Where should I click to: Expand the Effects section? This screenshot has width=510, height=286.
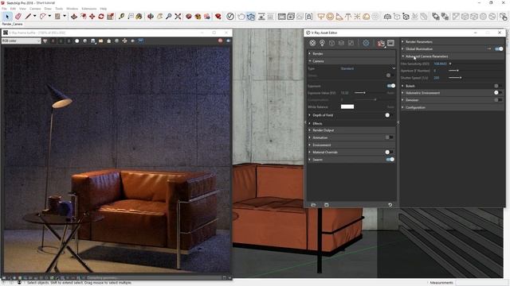click(351, 124)
